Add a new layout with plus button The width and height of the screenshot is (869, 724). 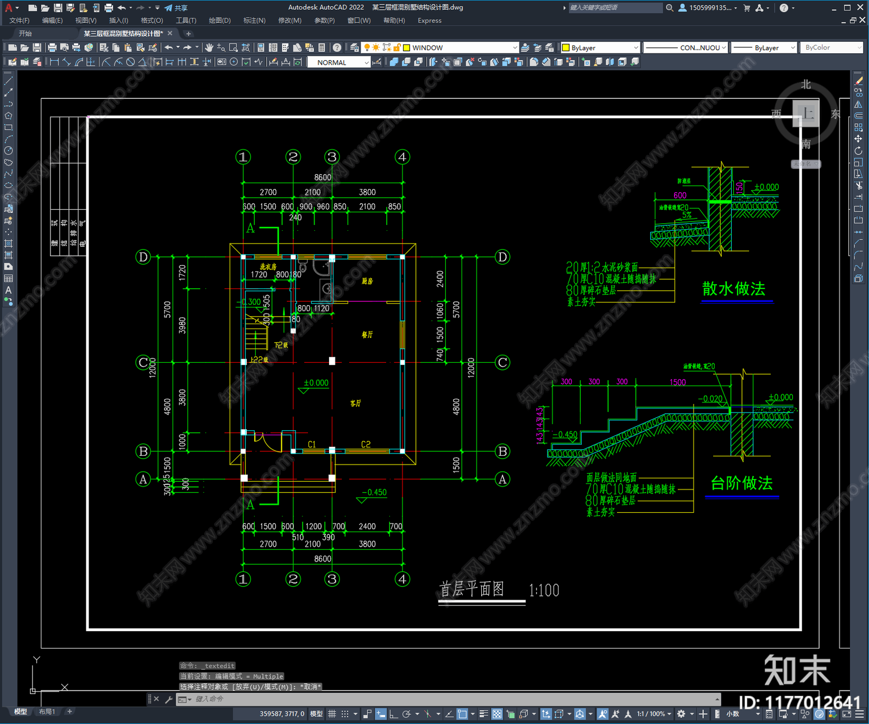click(70, 712)
